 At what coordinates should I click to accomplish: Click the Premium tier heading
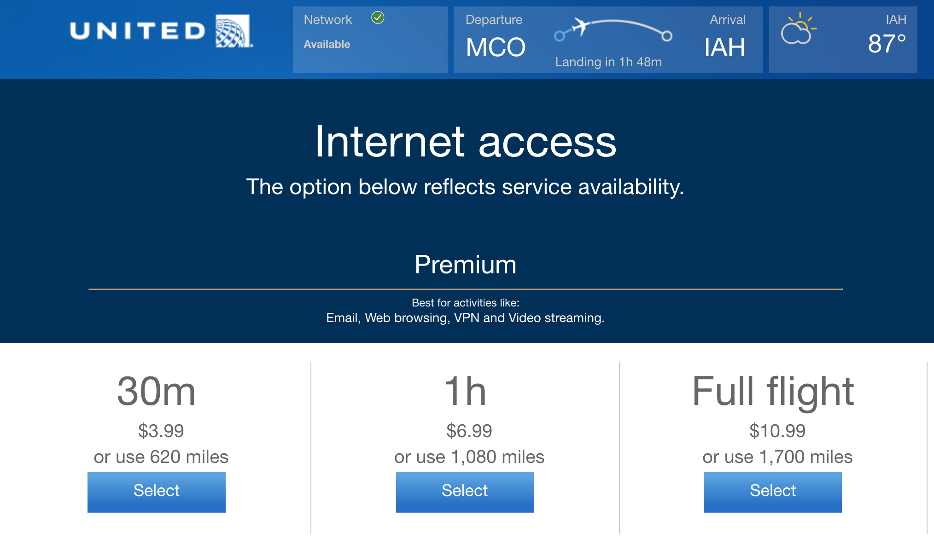tap(465, 265)
